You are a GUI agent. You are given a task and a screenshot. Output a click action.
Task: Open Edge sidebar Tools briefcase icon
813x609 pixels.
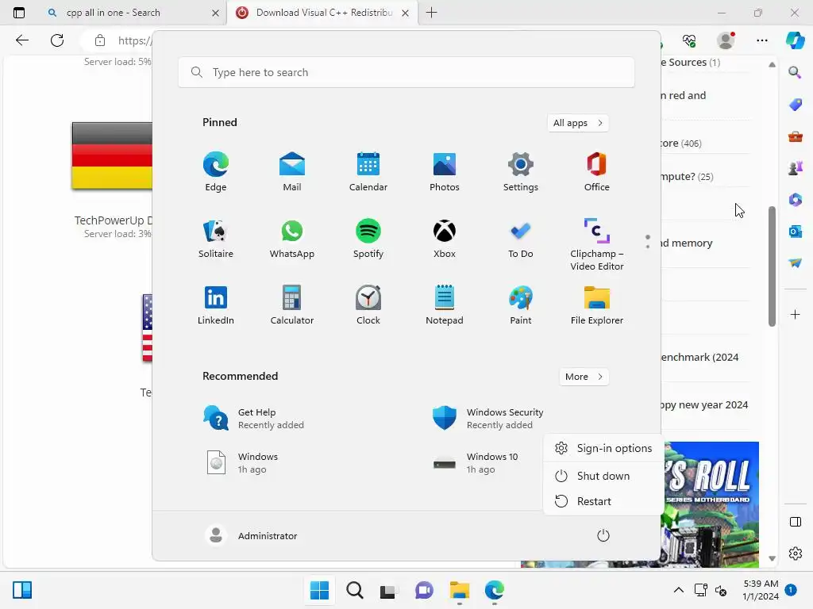coord(795,136)
